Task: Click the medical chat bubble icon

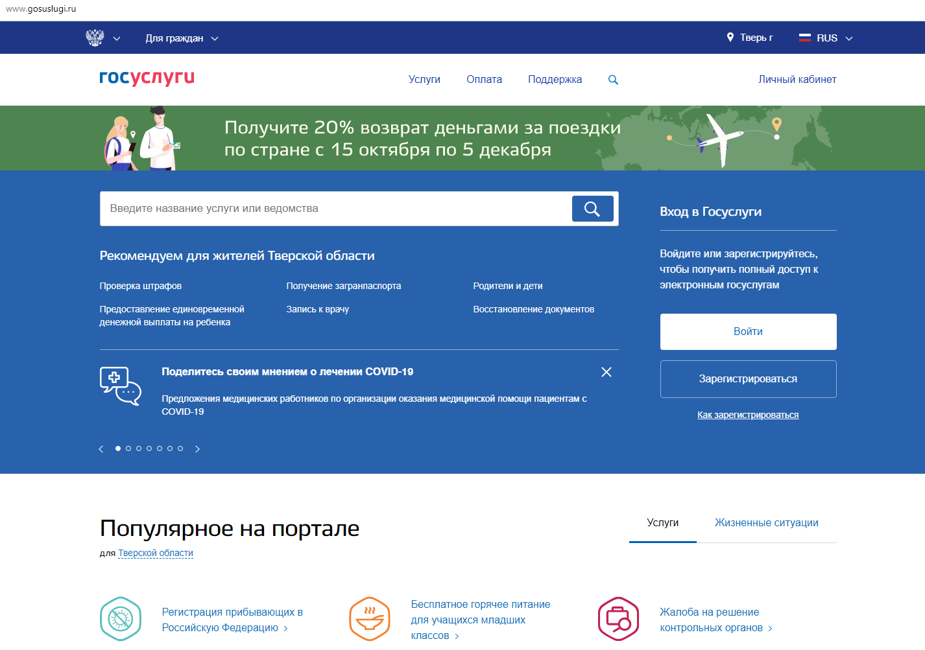Action: [121, 386]
